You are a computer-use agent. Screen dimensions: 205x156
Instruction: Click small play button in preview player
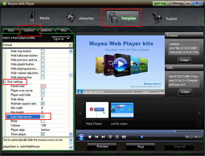[80, 92]
